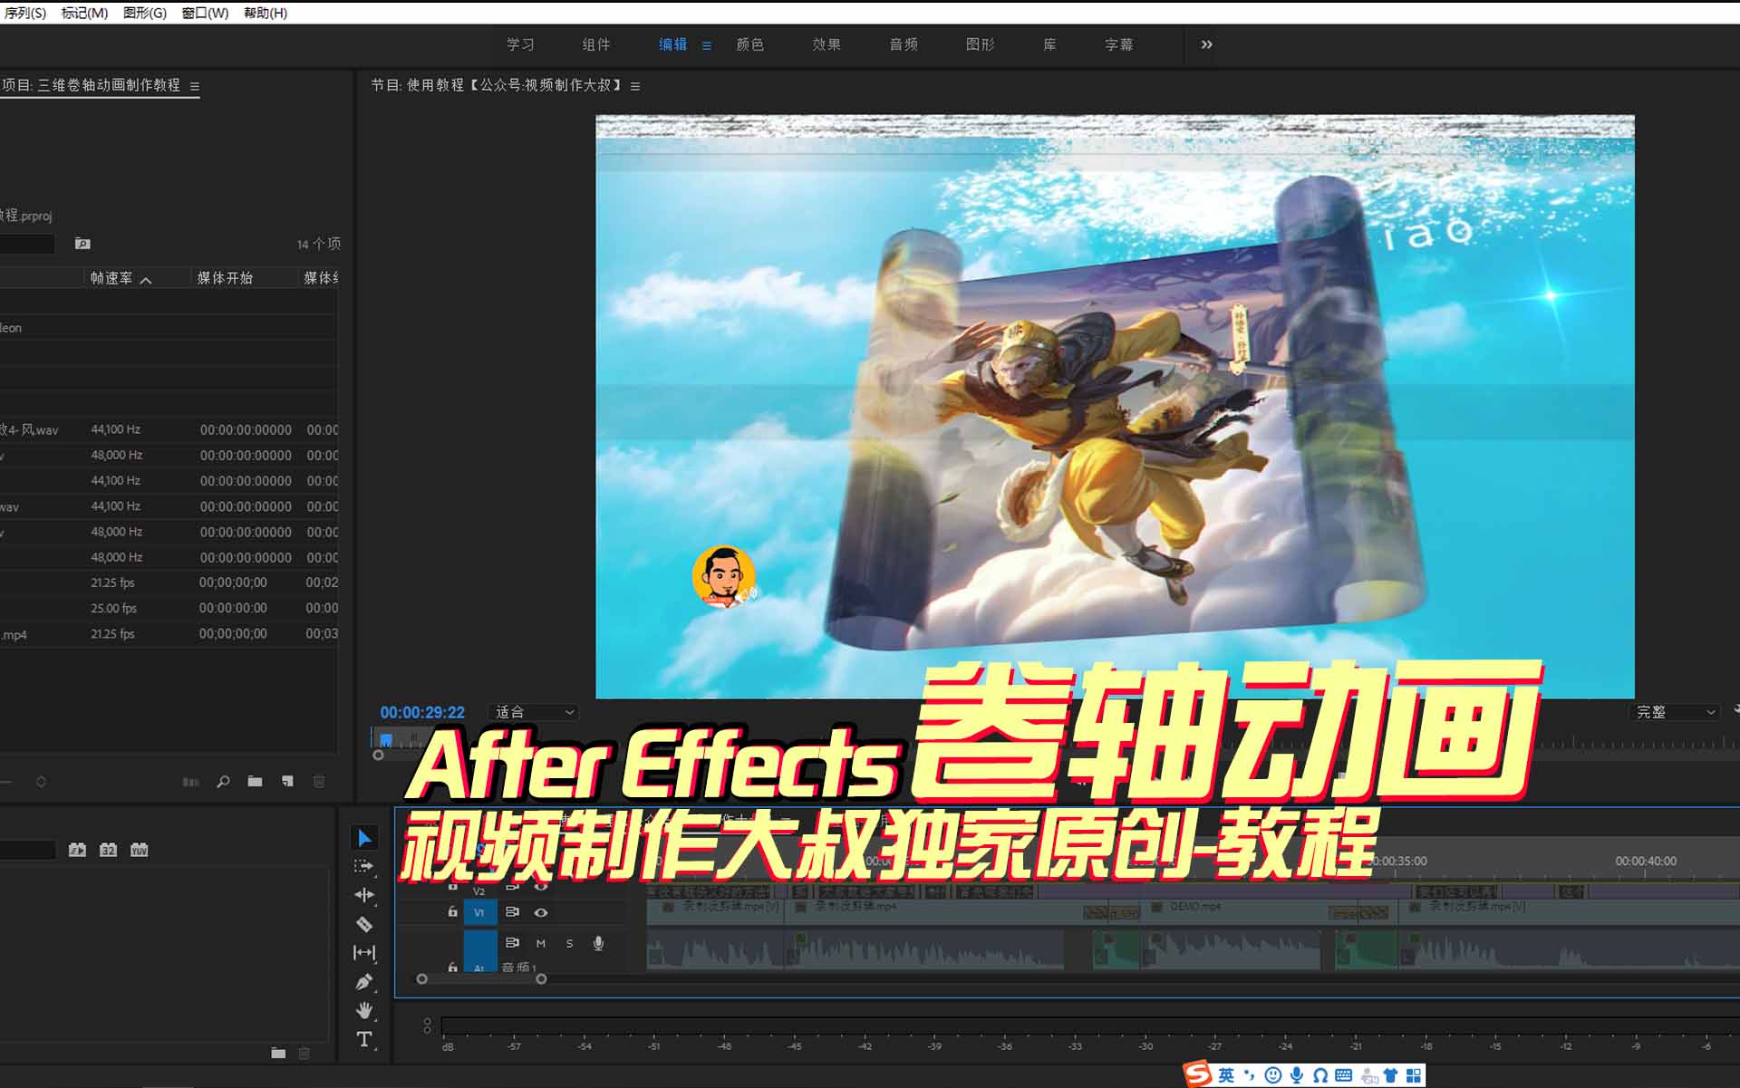The width and height of the screenshot is (1740, 1088).
Task: Select the Ripple Edit tool
Action: (364, 895)
